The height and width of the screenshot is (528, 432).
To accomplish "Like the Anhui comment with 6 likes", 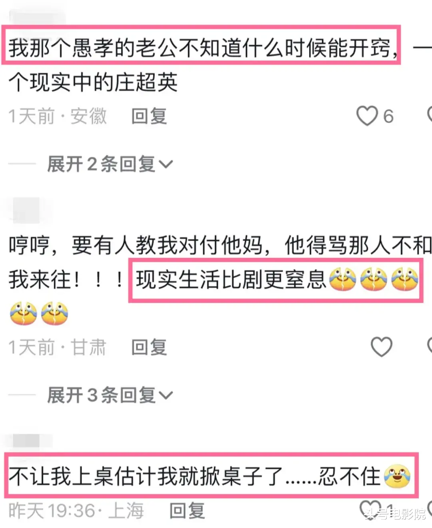I will click(367, 116).
